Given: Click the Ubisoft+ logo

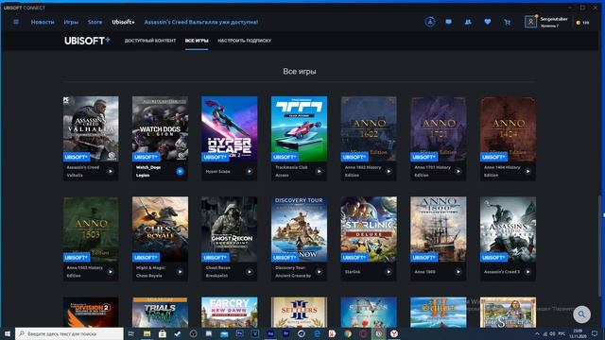Looking at the screenshot, I should coord(87,41).
